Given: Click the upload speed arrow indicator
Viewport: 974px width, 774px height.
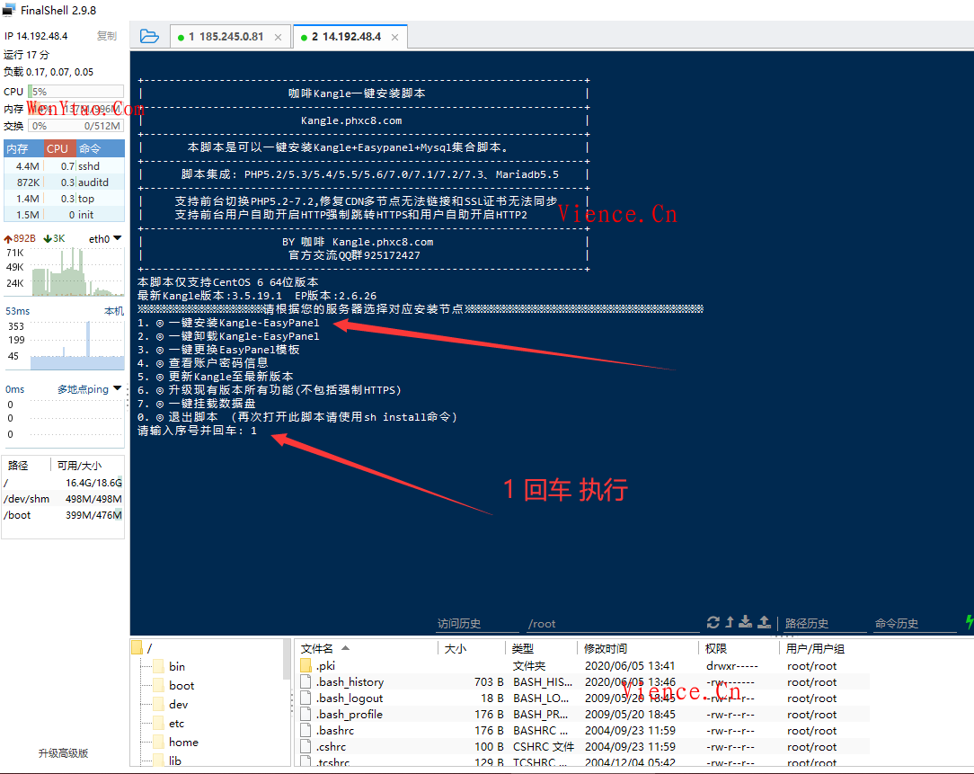Looking at the screenshot, I should (x=8, y=239).
